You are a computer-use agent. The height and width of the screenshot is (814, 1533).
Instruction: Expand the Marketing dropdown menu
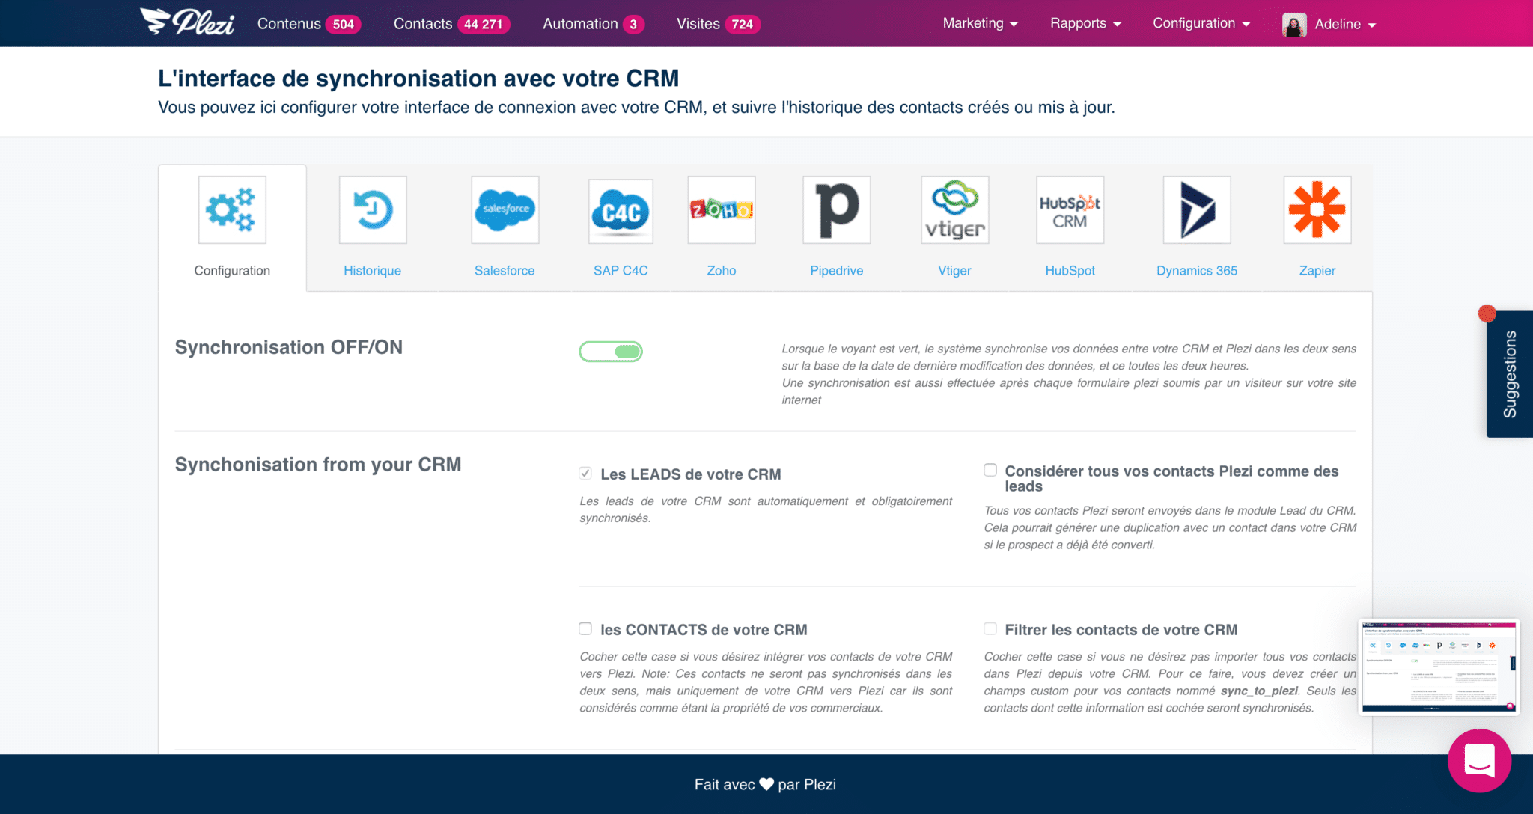point(980,23)
